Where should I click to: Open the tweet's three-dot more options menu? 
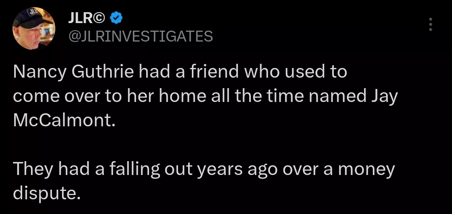[x=430, y=25]
